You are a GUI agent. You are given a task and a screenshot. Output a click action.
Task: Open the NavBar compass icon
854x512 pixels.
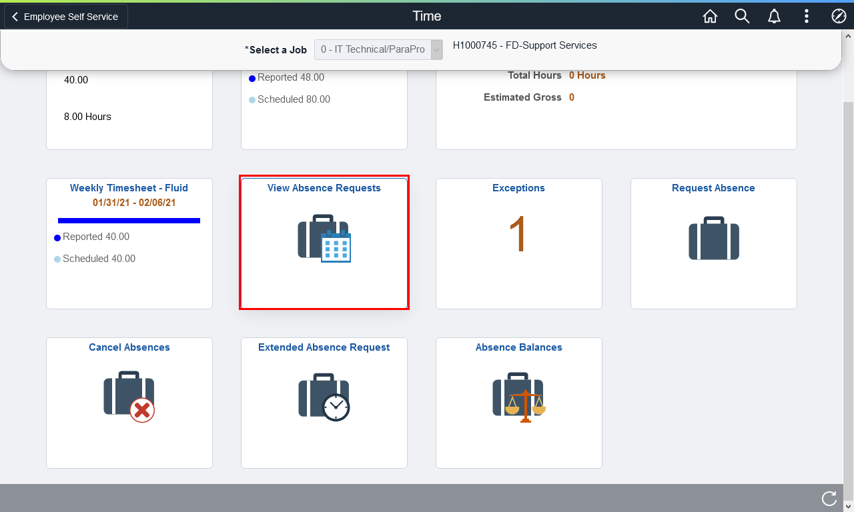(x=839, y=17)
